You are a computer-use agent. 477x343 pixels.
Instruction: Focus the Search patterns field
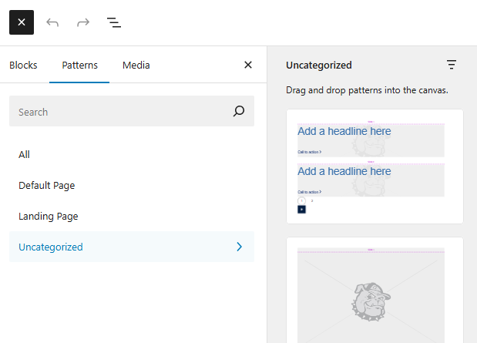click(132, 111)
